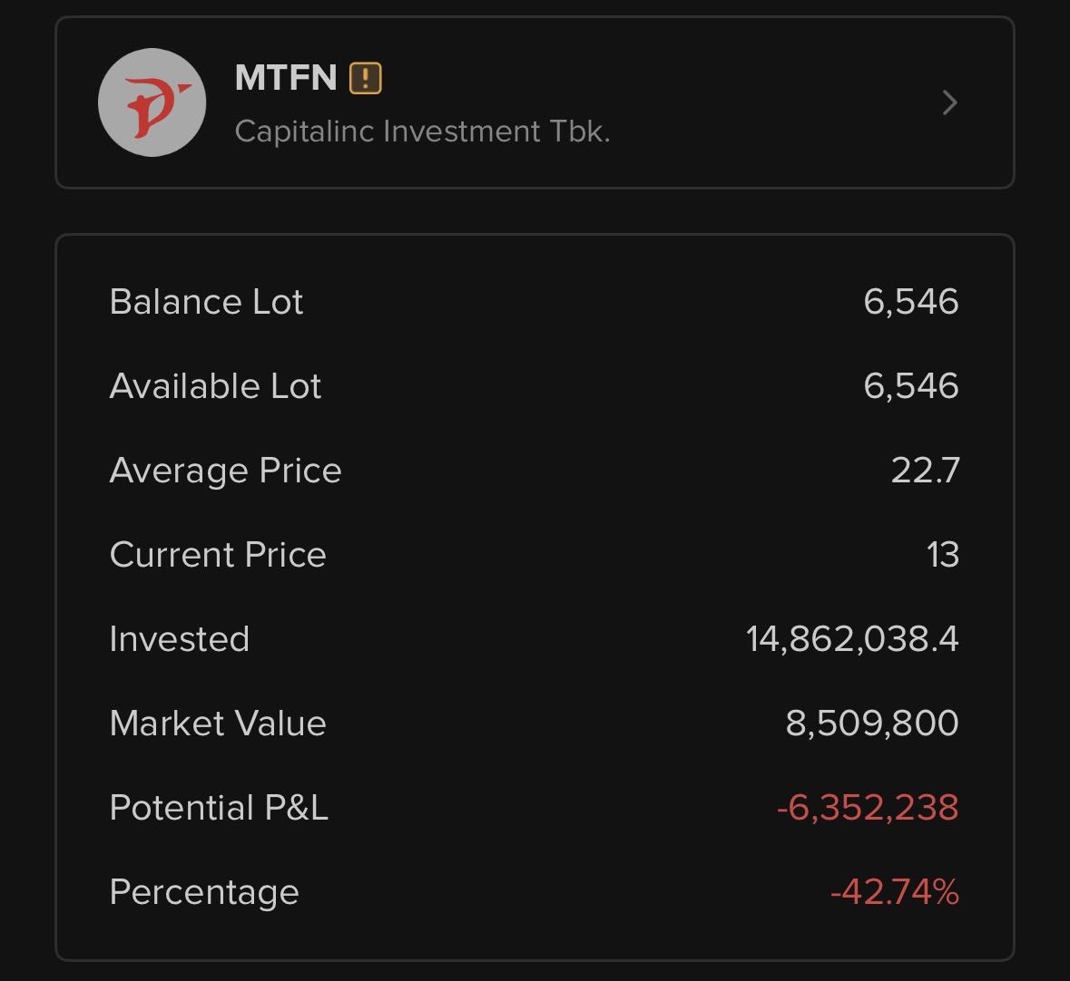Image resolution: width=1070 pixels, height=981 pixels.
Task: Open stock details via right chevron
Action: 949,102
